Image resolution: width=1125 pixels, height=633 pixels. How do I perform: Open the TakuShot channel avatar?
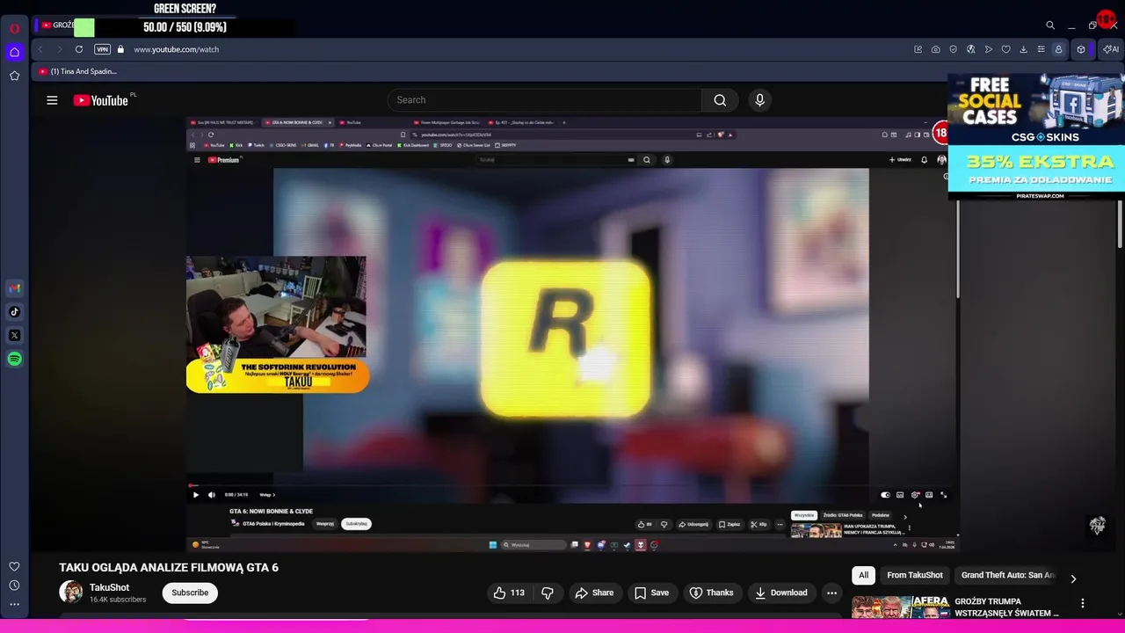coord(70,592)
